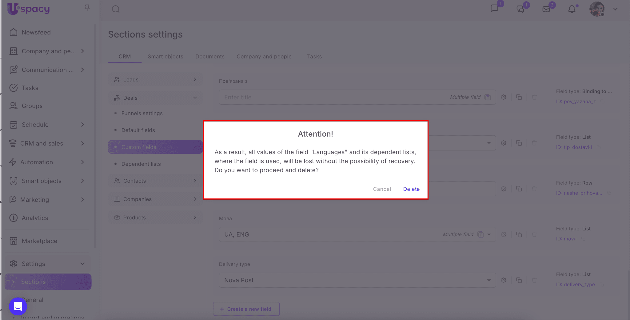Pin the sidebar with pin icon
630x320 pixels.
(87, 8)
